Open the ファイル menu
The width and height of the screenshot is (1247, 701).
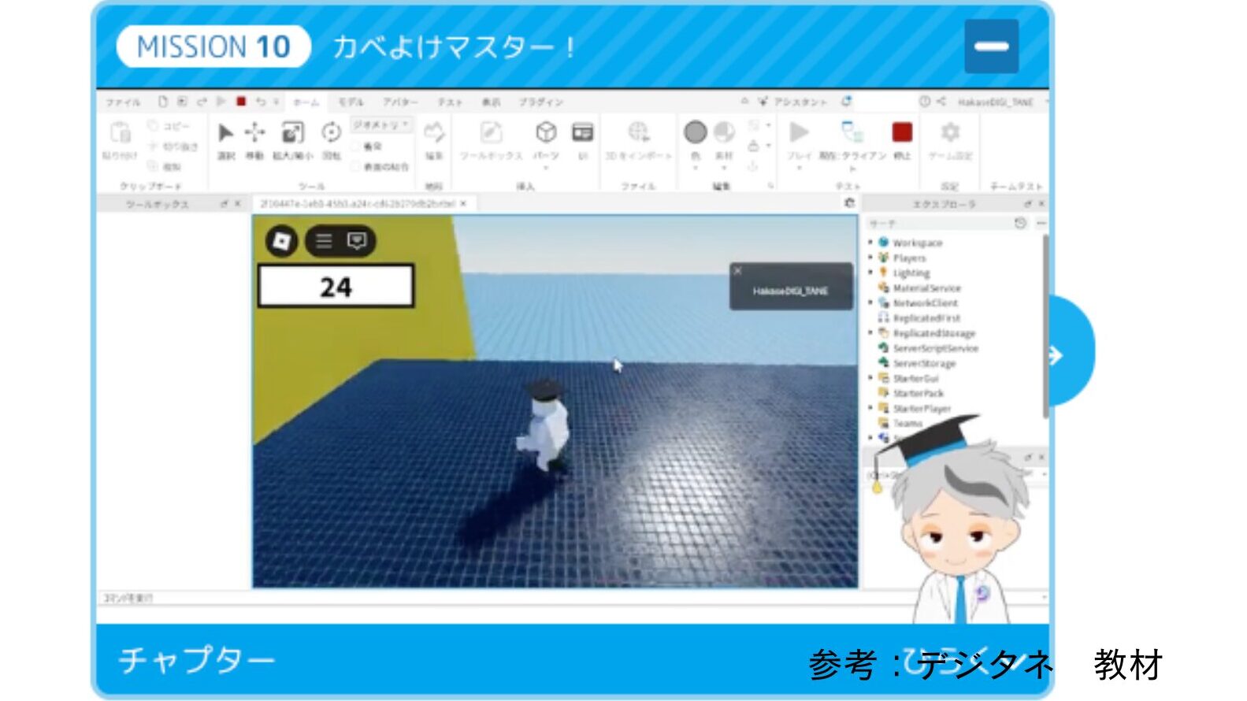pos(123,102)
